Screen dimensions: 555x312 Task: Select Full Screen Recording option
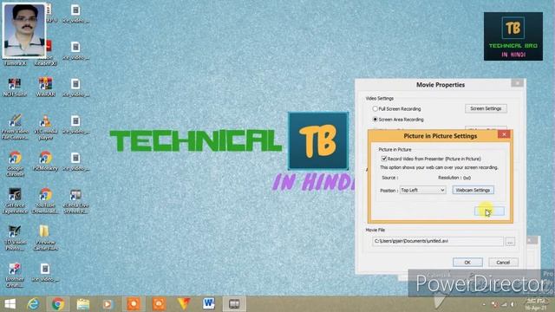[375, 108]
